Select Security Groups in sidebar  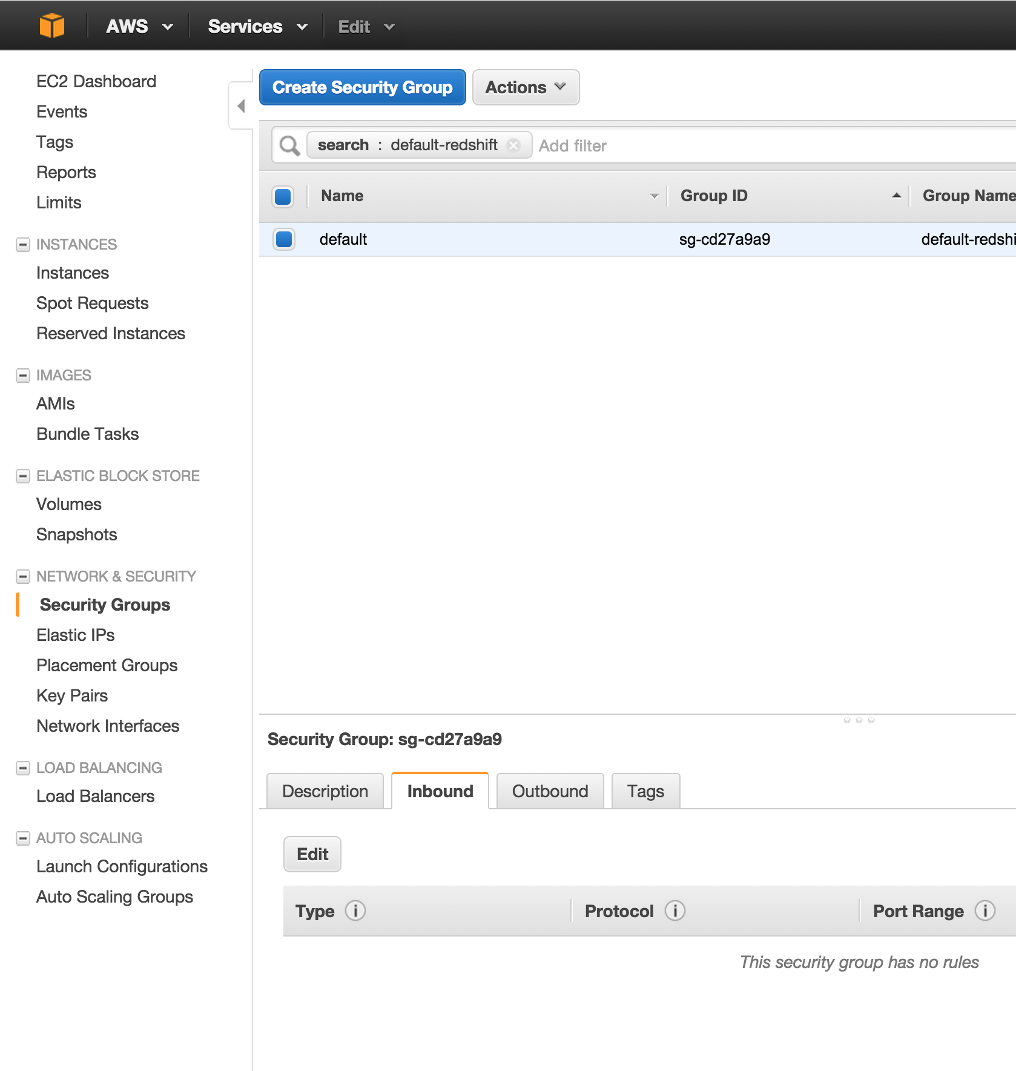click(105, 605)
